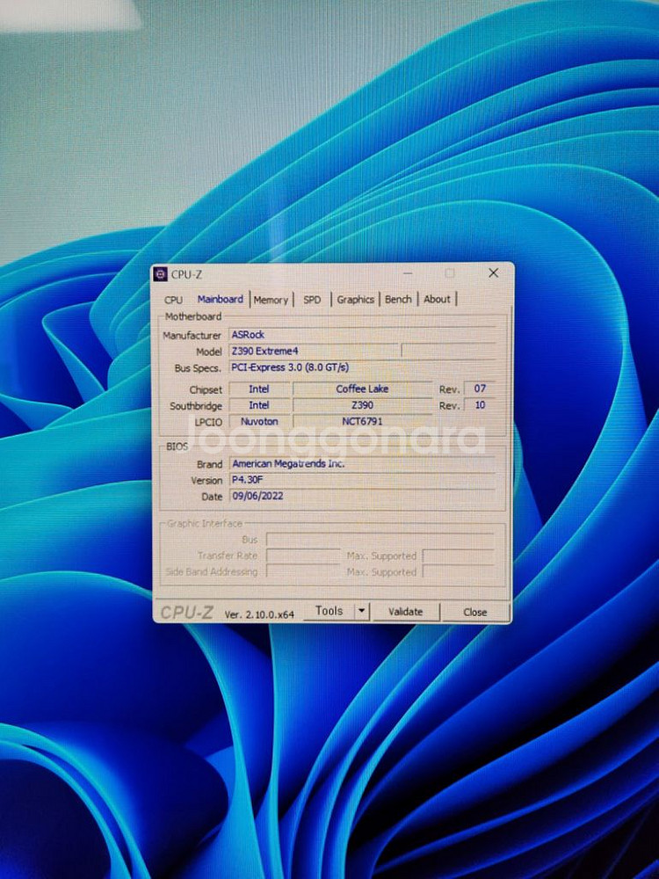Click the CPU-Z app icon in title bar
The width and height of the screenshot is (659, 879).
(160, 273)
